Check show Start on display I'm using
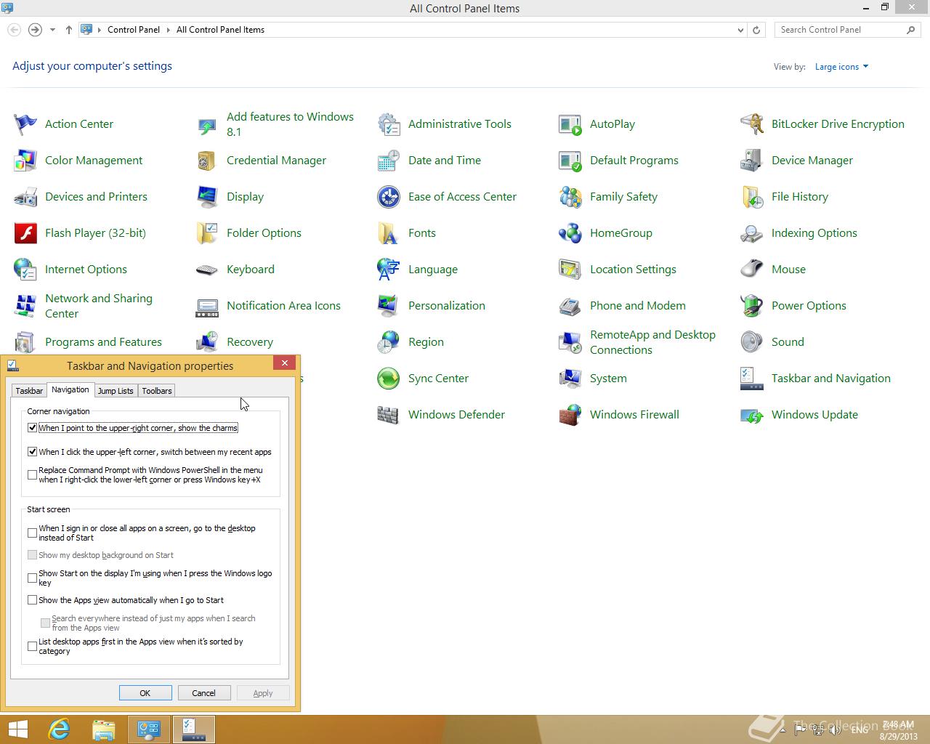The height and width of the screenshot is (744, 930). coord(32,578)
